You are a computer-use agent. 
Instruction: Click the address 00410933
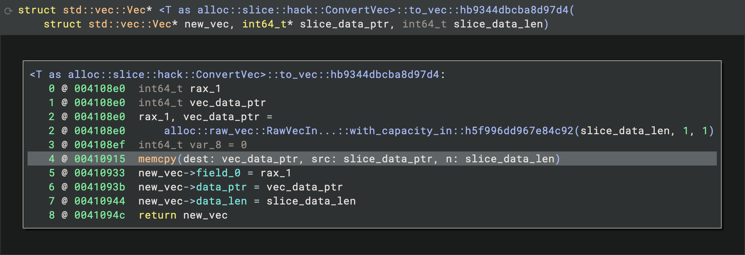(100, 173)
